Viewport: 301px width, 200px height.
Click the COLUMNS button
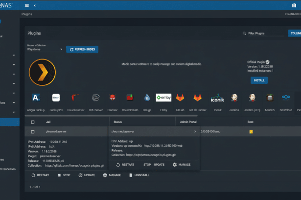point(295,33)
